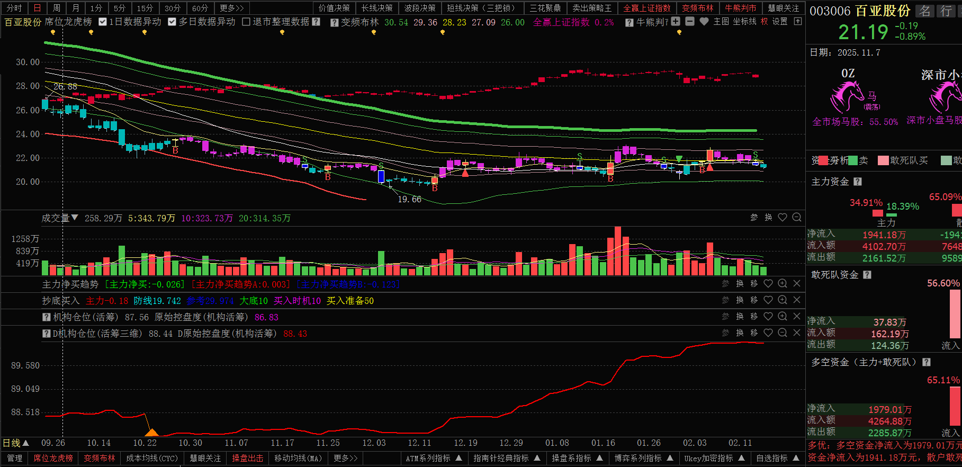The width and height of the screenshot is (962, 467).
Task: Select 成本均线(CYC) indicator
Action: pyautogui.click(x=152, y=458)
